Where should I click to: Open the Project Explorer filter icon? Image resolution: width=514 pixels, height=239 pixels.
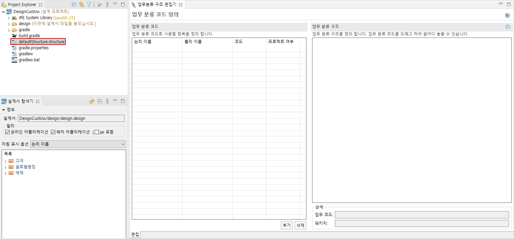[89, 4]
